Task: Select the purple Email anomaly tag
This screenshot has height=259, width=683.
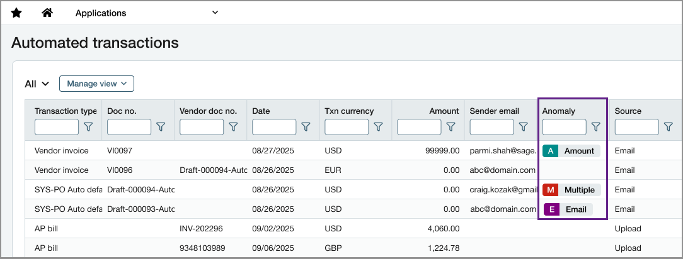Action: 568,209
